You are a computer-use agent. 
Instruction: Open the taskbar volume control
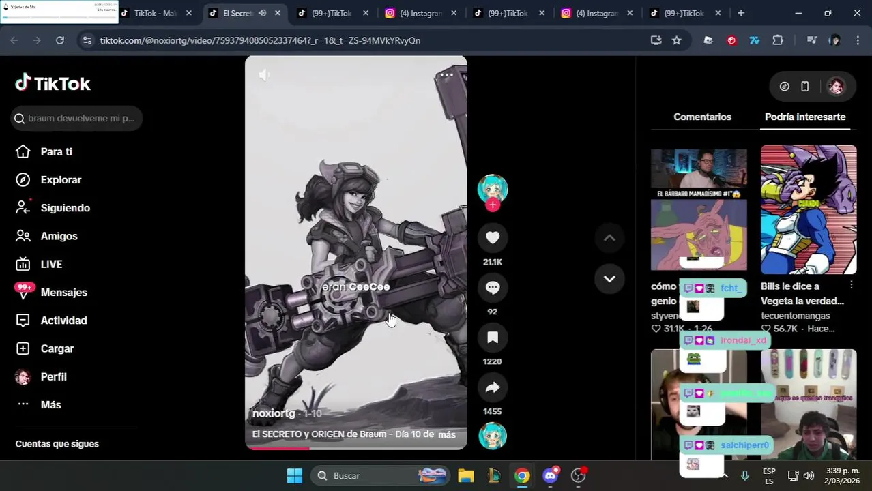point(809,475)
